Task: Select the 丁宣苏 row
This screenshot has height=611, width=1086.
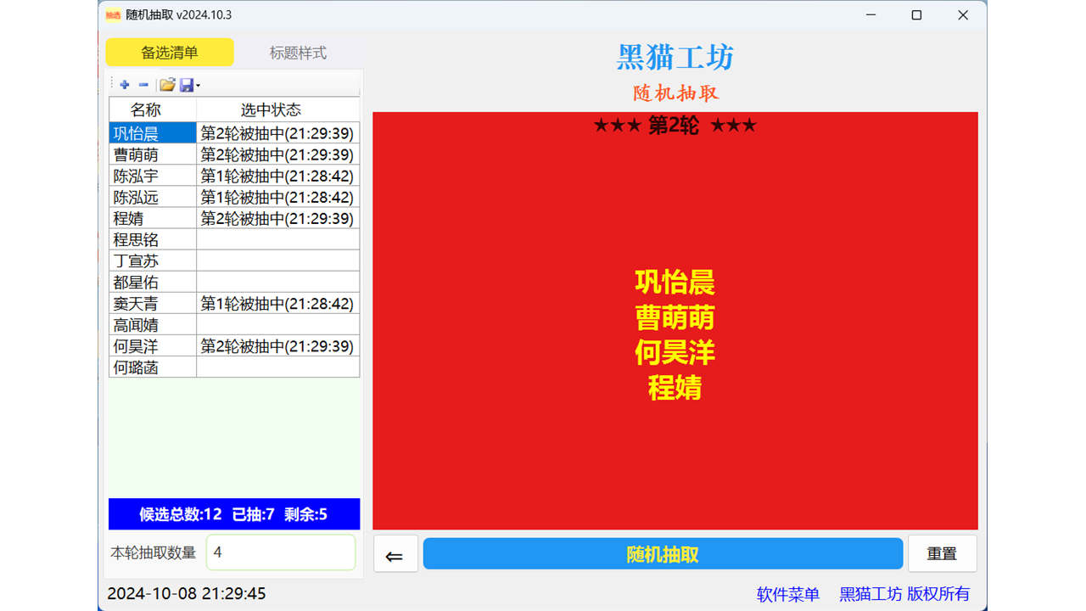Action: coord(137,261)
